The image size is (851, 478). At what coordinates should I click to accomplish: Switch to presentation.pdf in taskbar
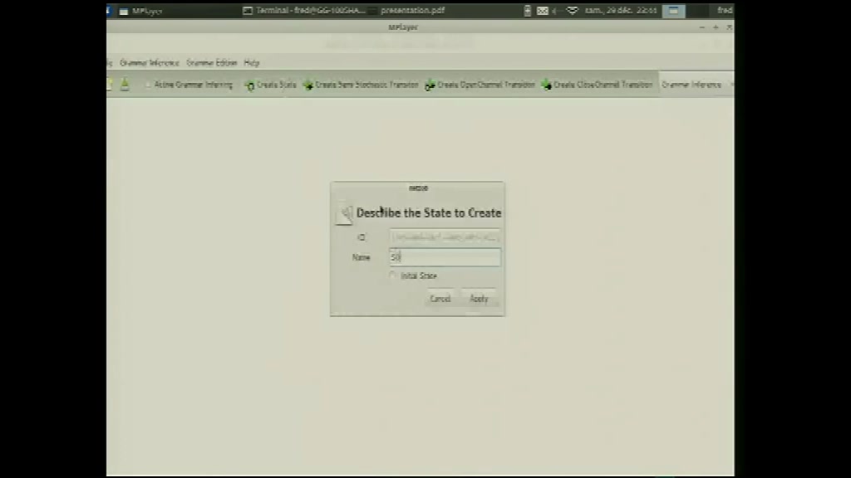coord(407,10)
